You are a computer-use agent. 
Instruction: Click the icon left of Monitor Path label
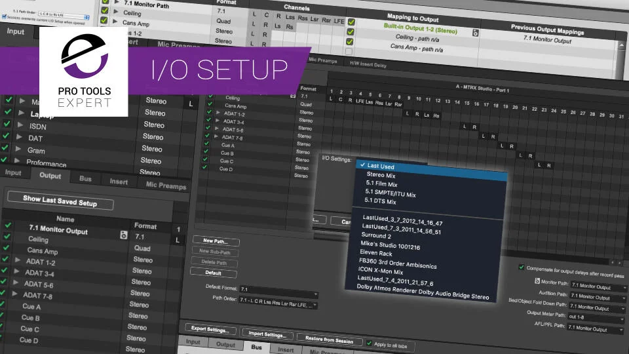pyautogui.click(x=537, y=281)
